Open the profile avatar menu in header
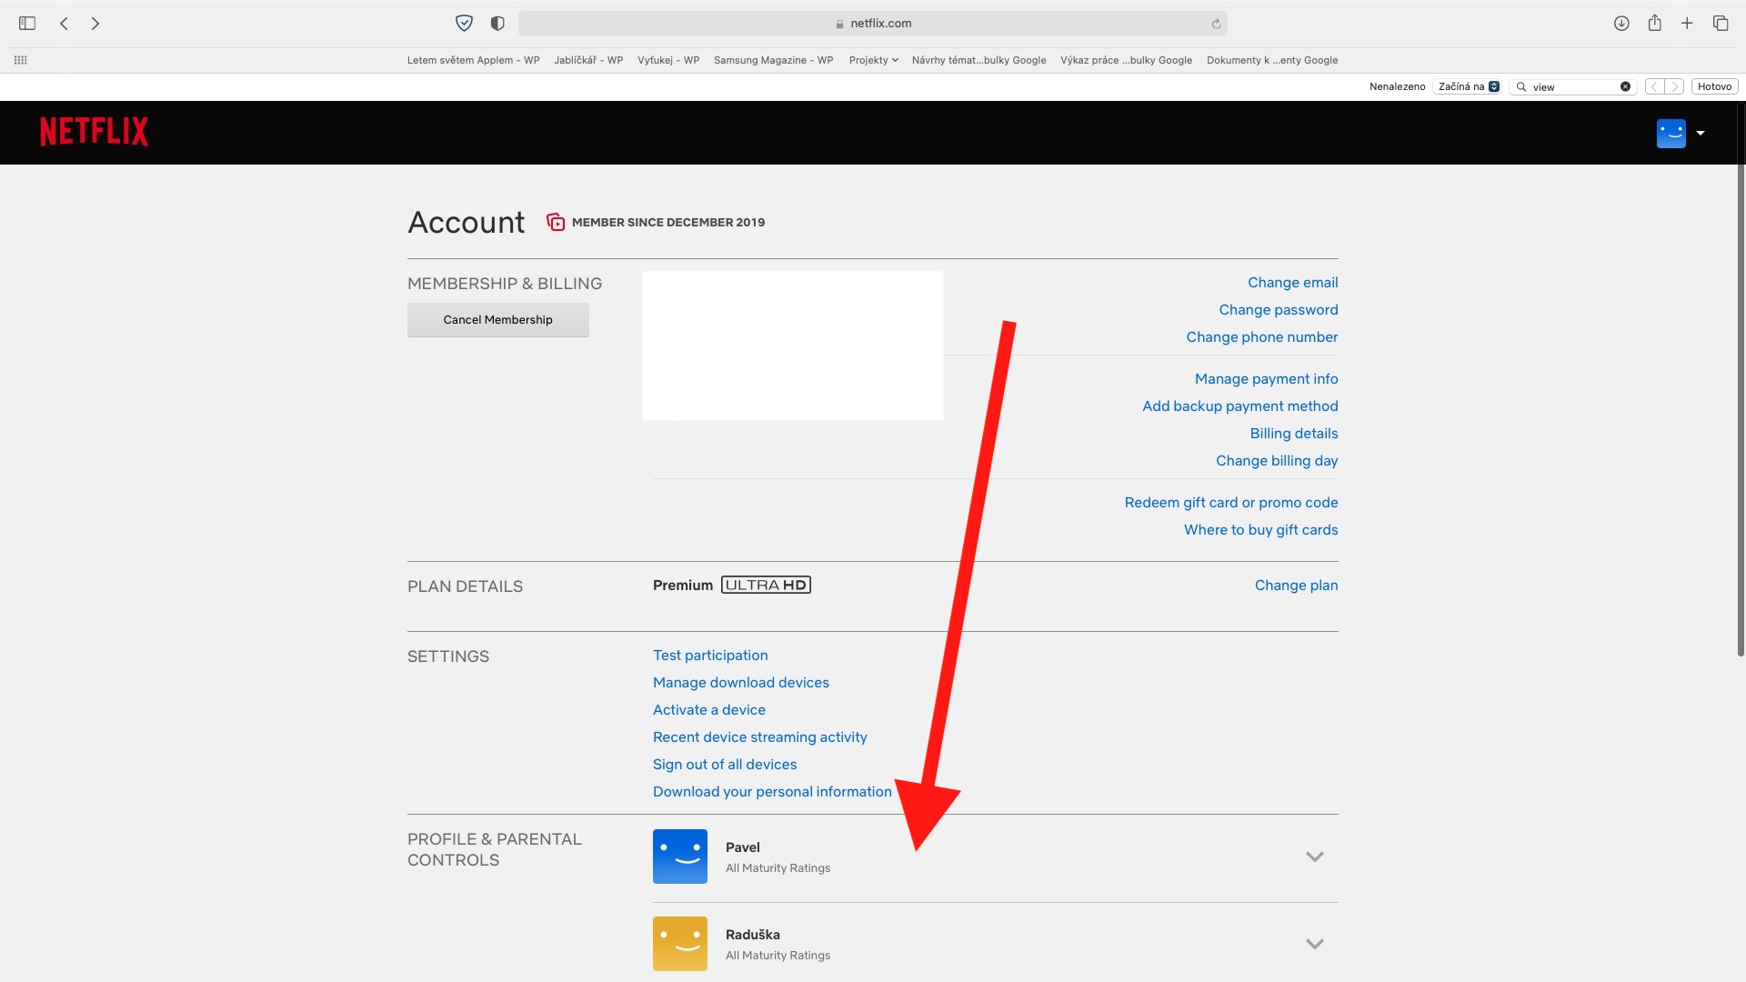Image resolution: width=1746 pixels, height=982 pixels. (1680, 134)
